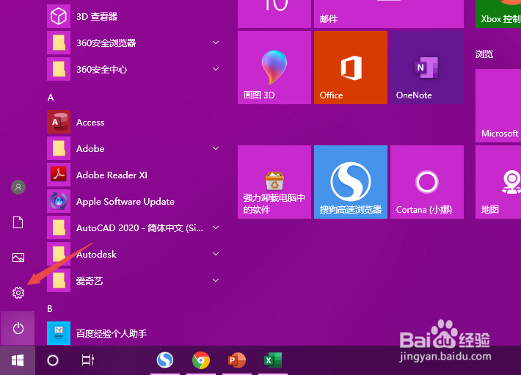Click the Windows Start button

[x=18, y=360]
